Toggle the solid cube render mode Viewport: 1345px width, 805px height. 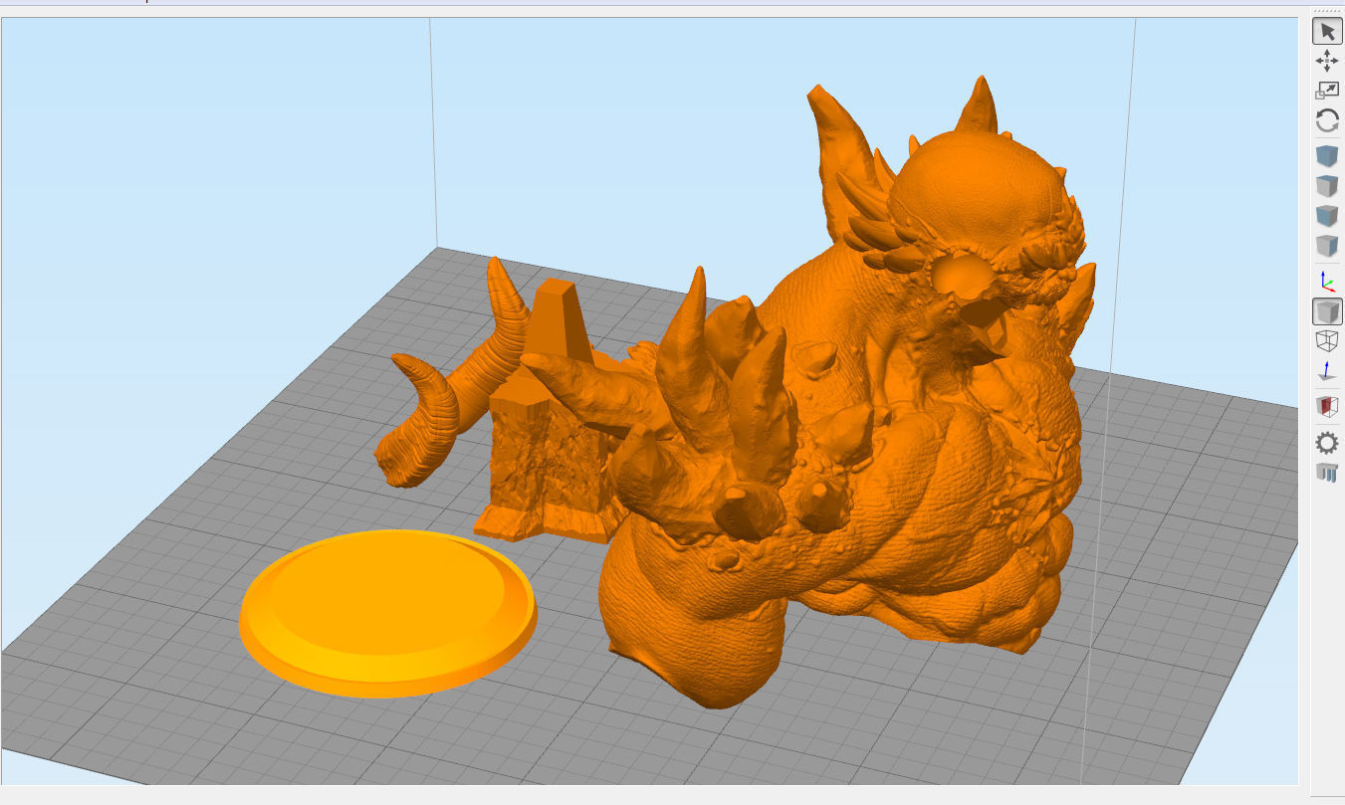[x=1327, y=309]
